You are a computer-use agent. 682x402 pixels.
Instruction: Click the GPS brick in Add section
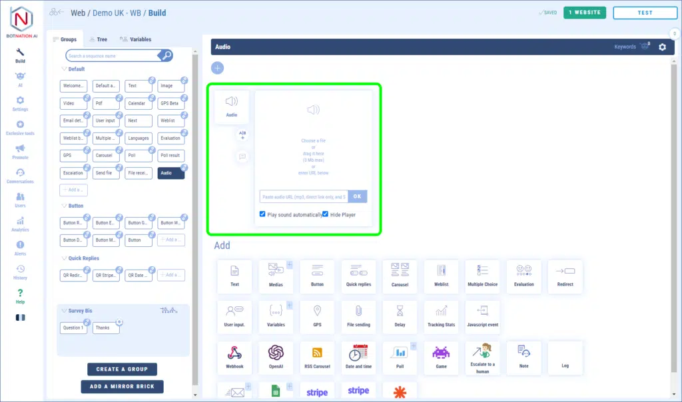pos(317,317)
